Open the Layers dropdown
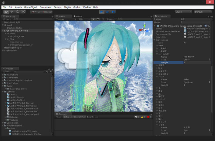Viewport: 215px width, 141px height. click(183, 12)
